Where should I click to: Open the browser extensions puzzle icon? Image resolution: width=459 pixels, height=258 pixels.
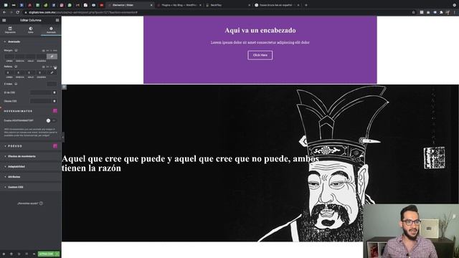point(441,12)
